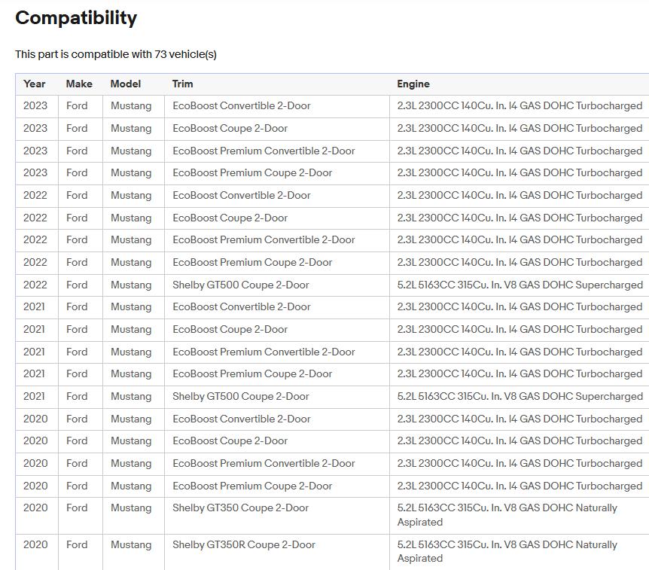The image size is (649, 570).
Task: Click the compatible with 73 vehicles text
Action: (116, 54)
